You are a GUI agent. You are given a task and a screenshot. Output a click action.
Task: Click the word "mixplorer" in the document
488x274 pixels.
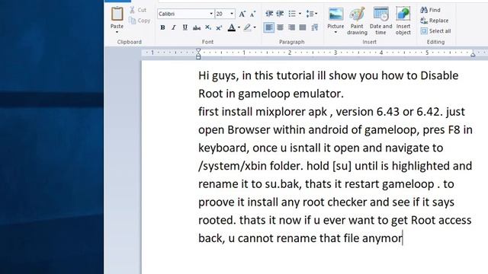(x=280, y=112)
